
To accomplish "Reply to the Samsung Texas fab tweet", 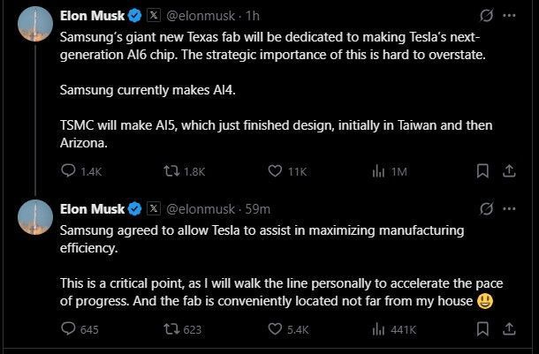I will click(x=68, y=171).
